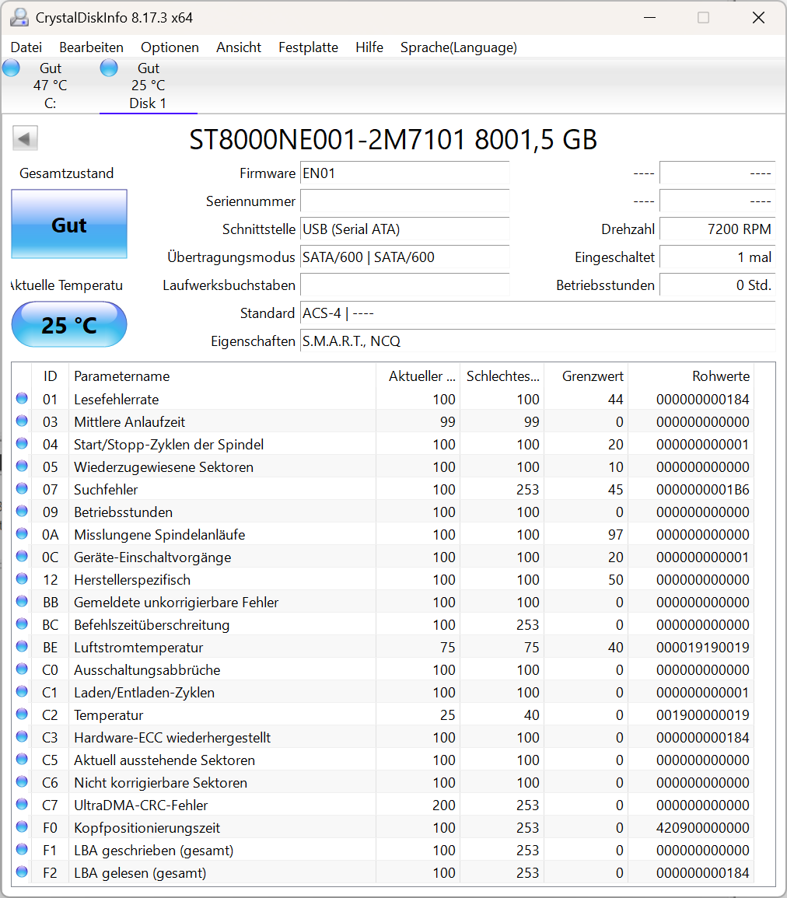Click the status orb beside Hardware-ECC wiederhergestellt
This screenshot has width=787, height=898.
click(22, 736)
